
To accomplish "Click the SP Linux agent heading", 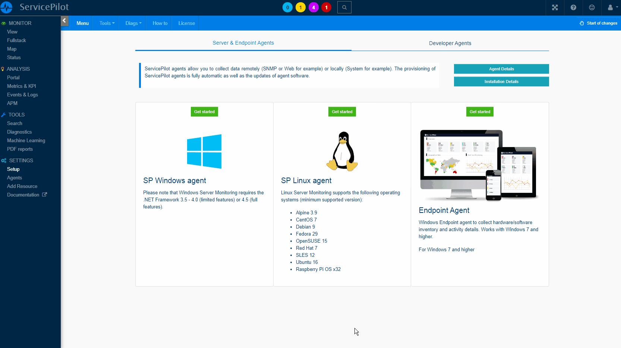I will coord(306,181).
